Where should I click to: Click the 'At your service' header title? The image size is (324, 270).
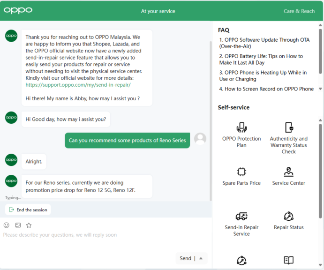158,11
